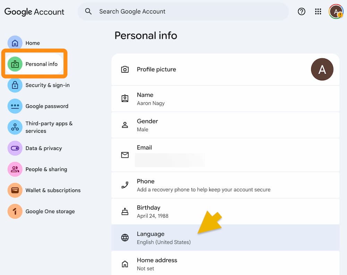
Task: Select the Personal info sidebar icon
Action: (x=15, y=64)
